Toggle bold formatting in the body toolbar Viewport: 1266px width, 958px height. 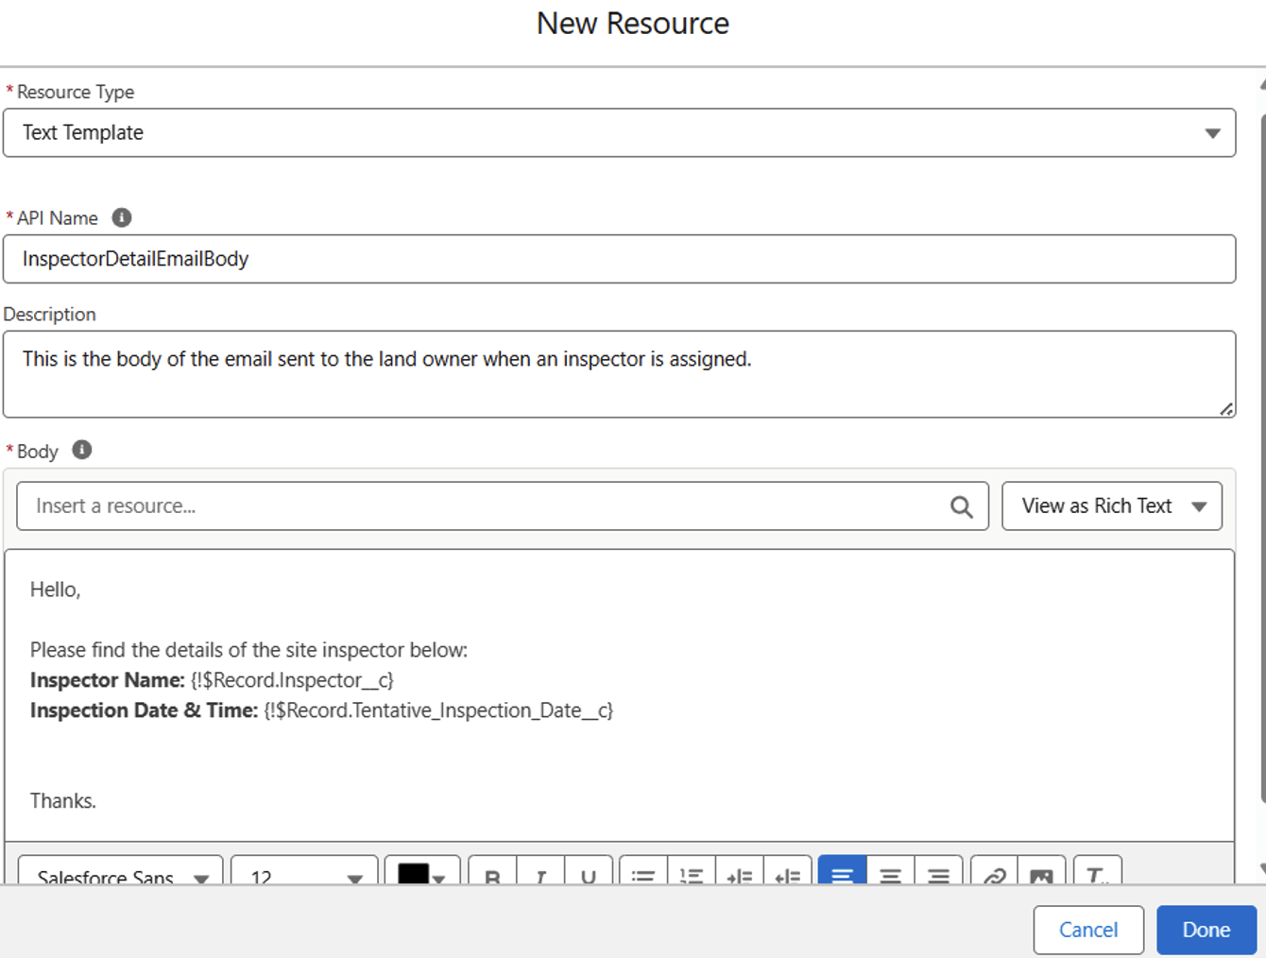pyautogui.click(x=491, y=877)
